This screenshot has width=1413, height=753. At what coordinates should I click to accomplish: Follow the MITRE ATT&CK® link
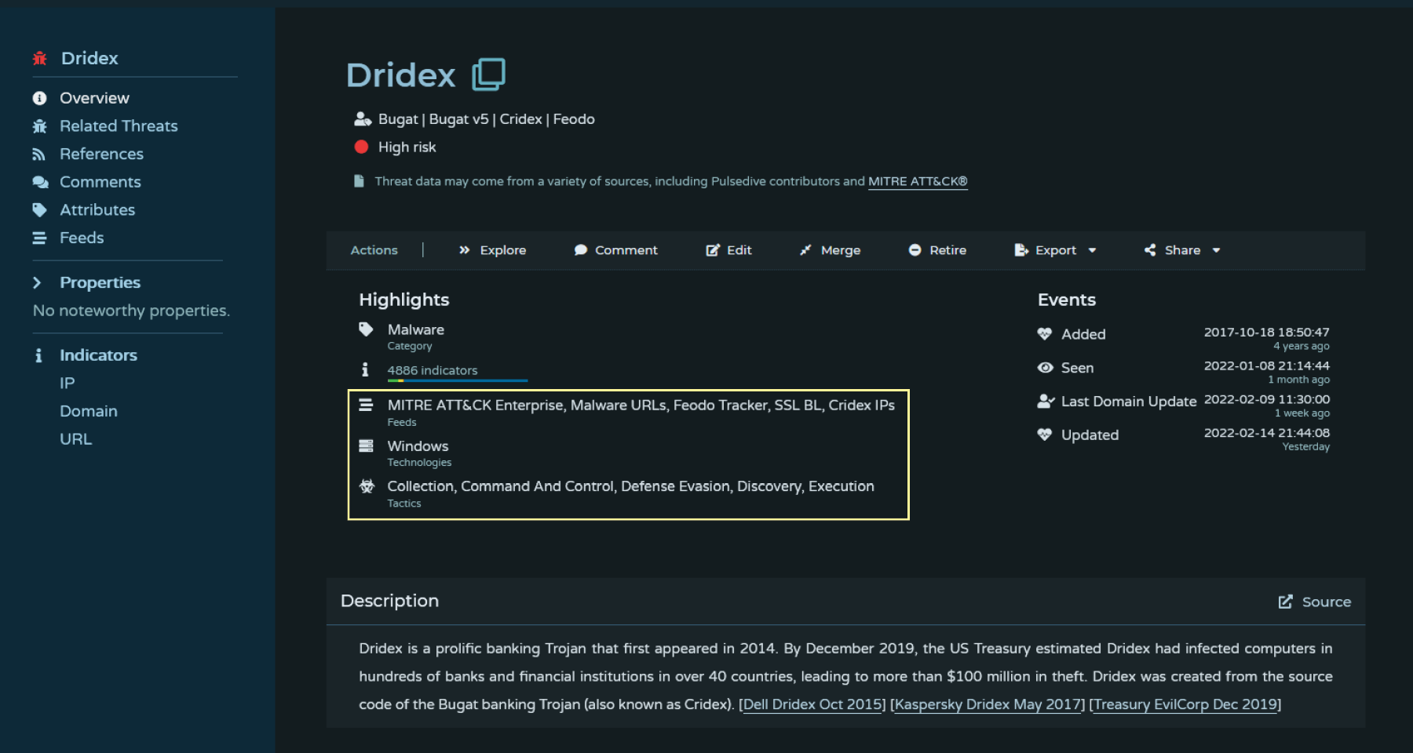click(918, 181)
